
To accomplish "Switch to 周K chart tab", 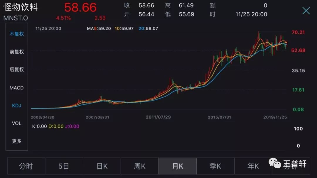I will [x=140, y=166].
